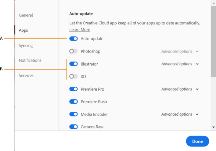Select the Syncing preferences tab
Image resolution: width=216 pixels, height=151 pixels.
click(x=26, y=45)
